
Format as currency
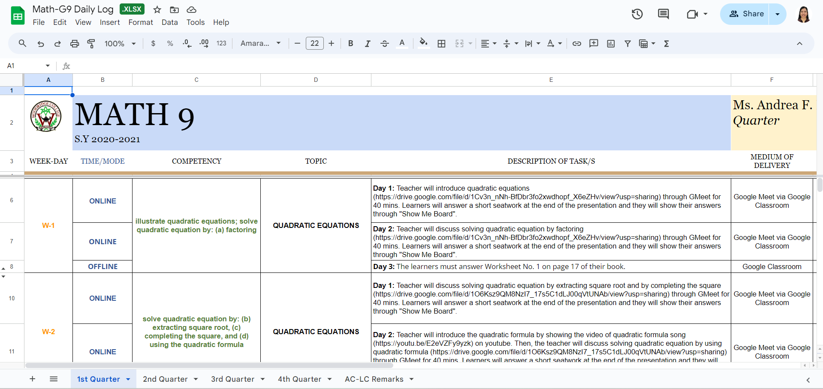tap(153, 43)
